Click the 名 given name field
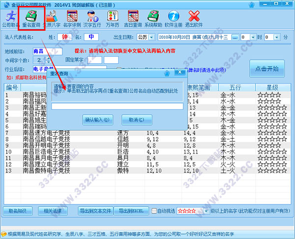The height and width of the screenshot is (239, 295). [91, 37]
